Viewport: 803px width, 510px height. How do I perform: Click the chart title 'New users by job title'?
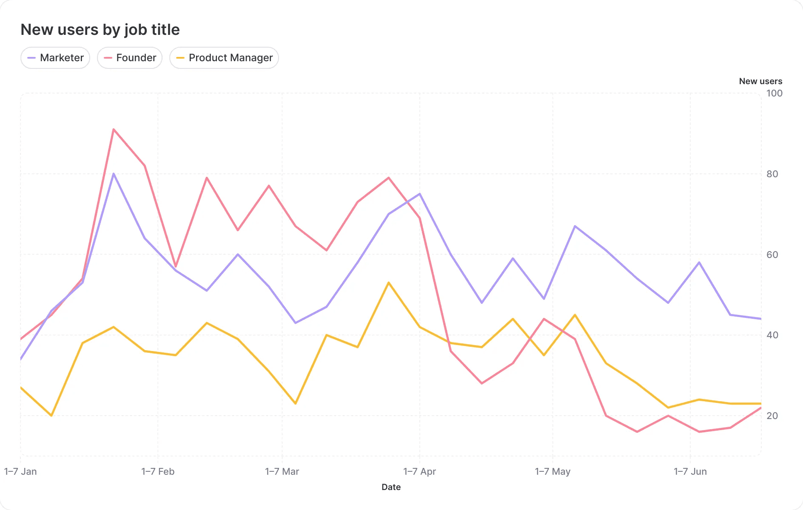tap(100, 30)
